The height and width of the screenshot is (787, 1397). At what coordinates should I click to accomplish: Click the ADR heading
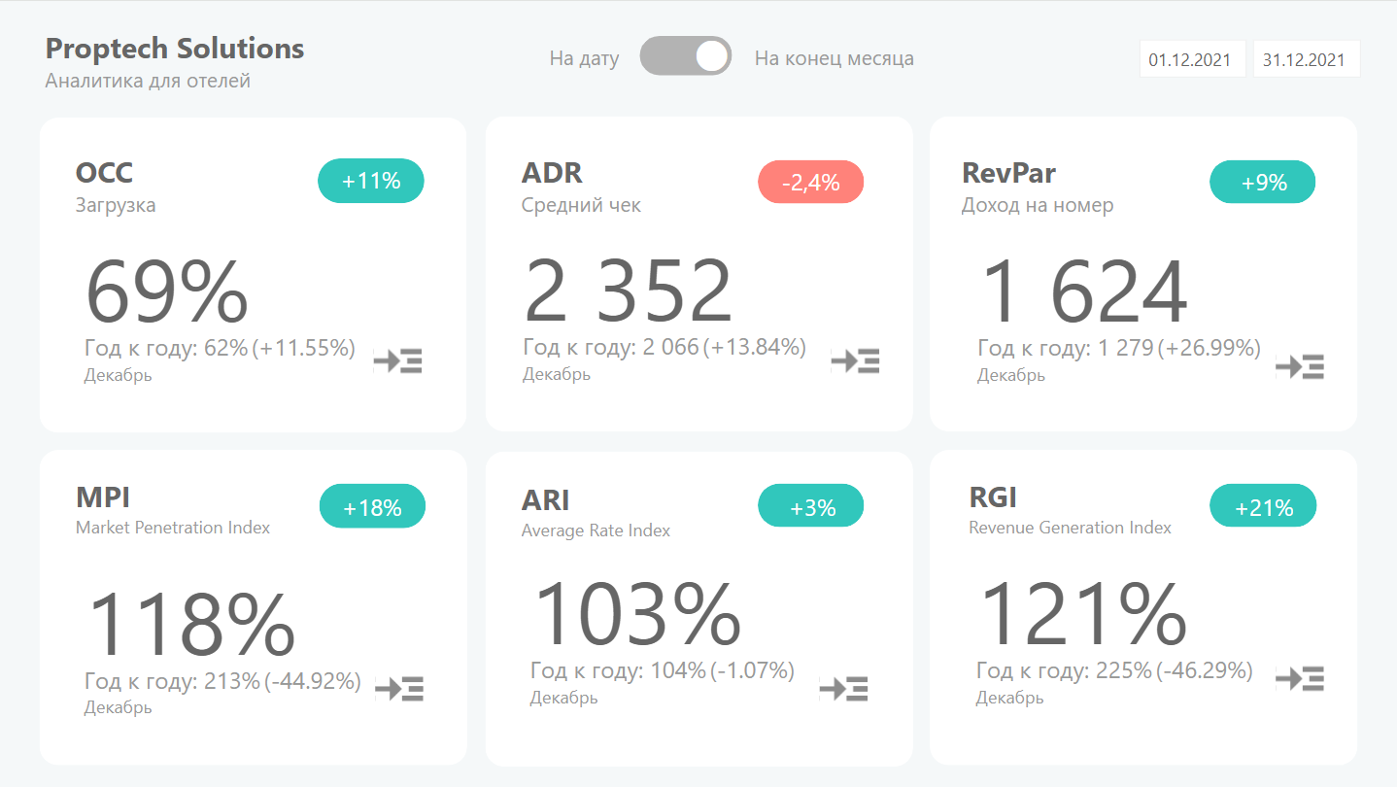(x=552, y=173)
